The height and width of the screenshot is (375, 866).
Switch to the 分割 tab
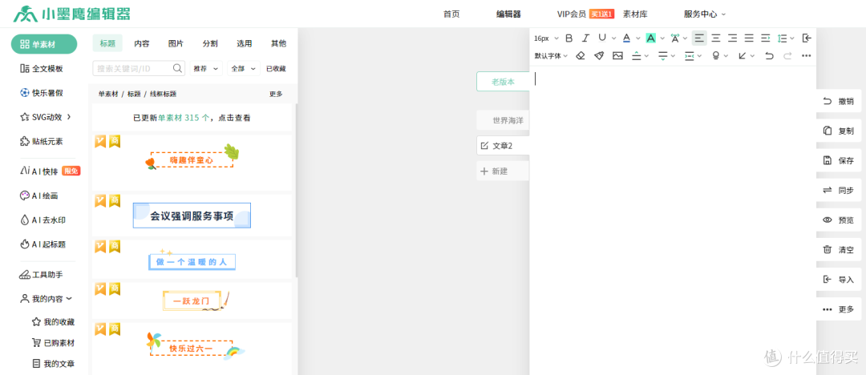(210, 43)
